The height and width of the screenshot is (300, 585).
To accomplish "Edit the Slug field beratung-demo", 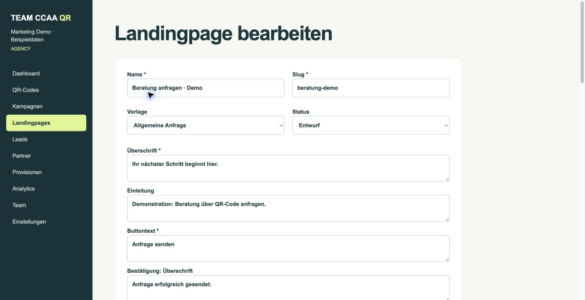I will tap(371, 88).
